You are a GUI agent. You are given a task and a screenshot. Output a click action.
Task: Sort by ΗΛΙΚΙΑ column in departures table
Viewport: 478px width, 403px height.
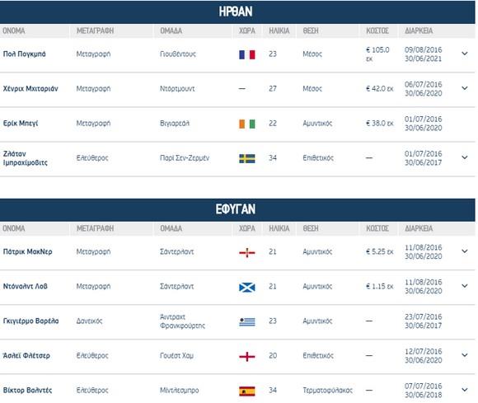(279, 228)
